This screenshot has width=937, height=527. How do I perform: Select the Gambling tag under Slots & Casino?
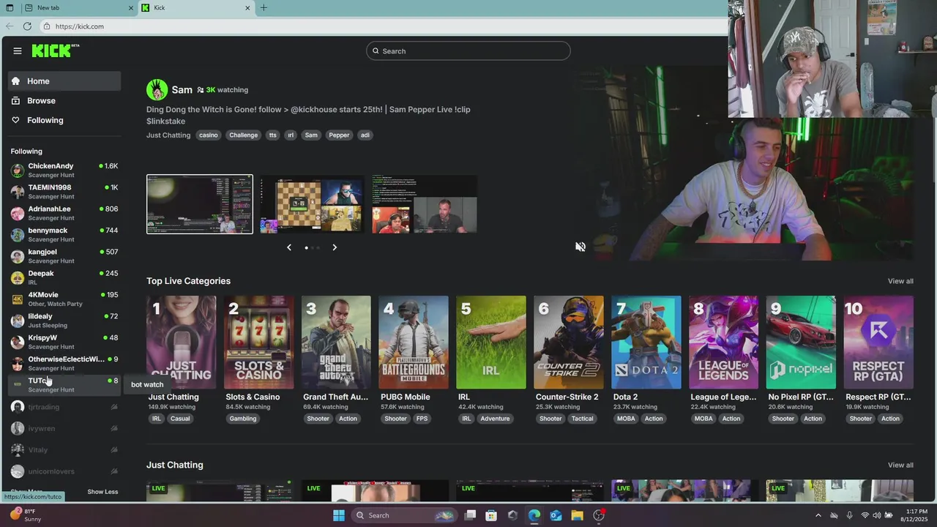coord(243,419)
